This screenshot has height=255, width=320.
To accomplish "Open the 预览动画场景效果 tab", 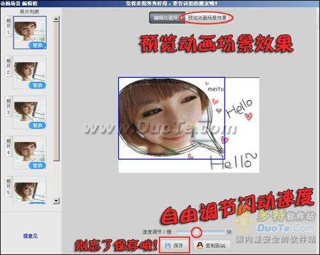I will (x=207, y=18).
